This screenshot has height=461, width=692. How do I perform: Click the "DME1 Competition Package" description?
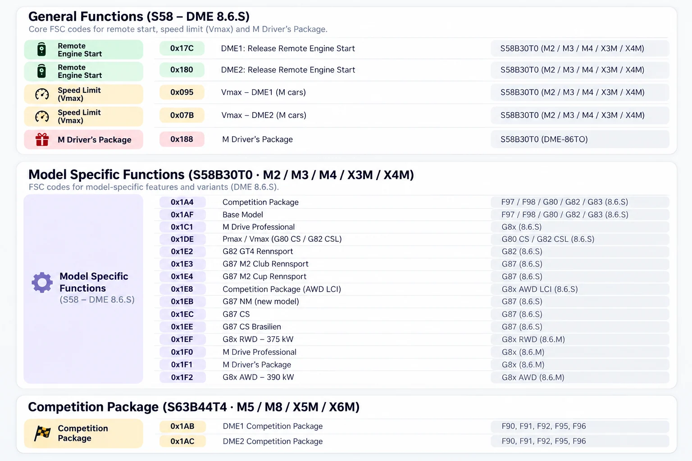273,426
